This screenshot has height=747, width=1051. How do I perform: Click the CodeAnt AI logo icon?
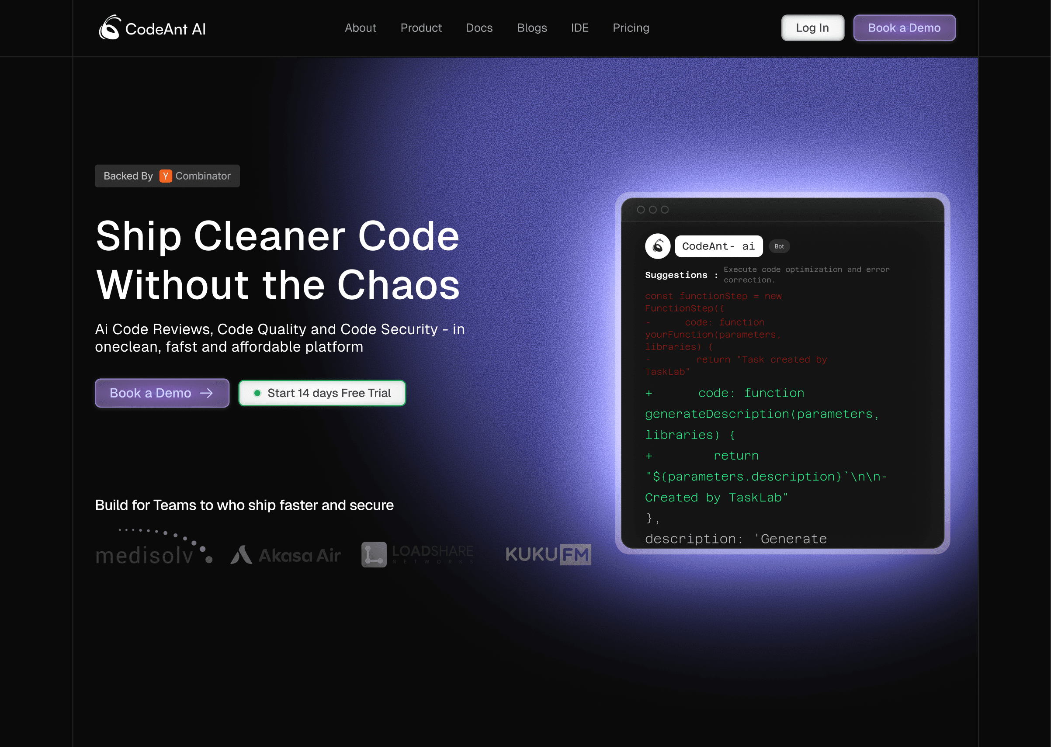110,28
